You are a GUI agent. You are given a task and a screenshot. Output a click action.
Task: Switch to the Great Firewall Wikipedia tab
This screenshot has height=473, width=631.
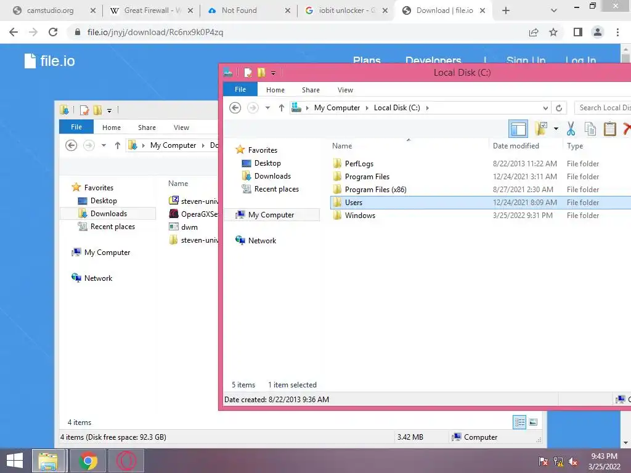[152, 10]
